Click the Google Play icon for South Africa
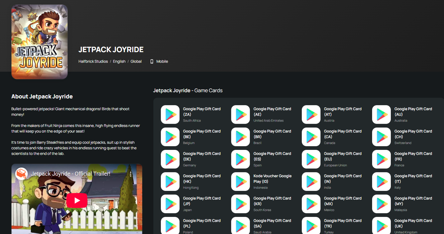Image resolution: width=444 pixels, height=234 pixels. point(170,115)
